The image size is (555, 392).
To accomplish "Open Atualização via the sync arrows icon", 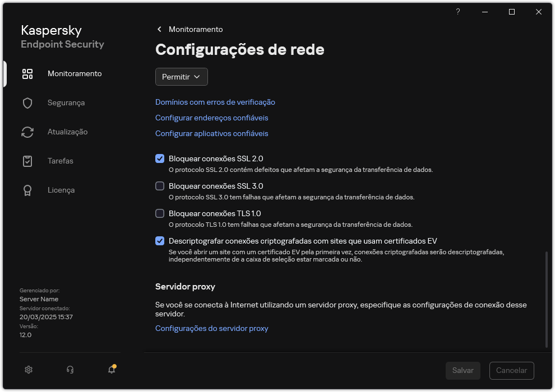I will [x=27, y=132].
